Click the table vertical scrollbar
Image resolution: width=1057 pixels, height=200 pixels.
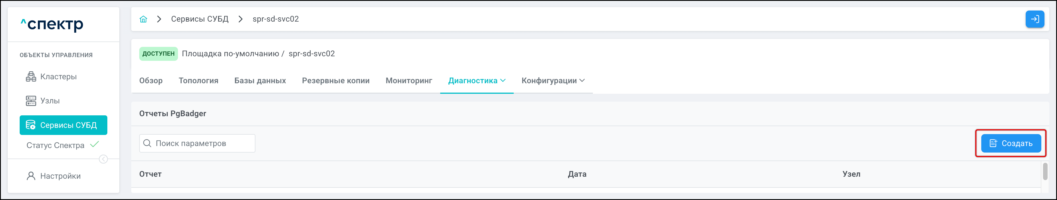1045,171
